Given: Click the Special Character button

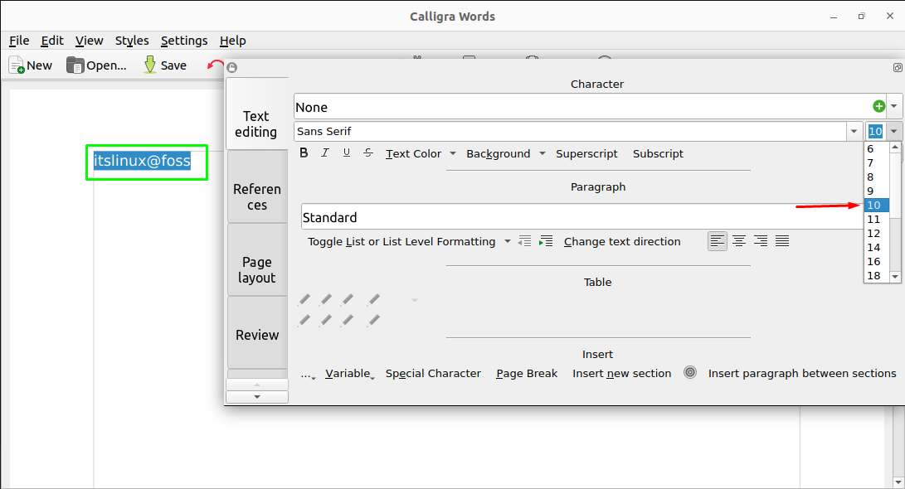Looking at the screenshot, I should point(433,373).
